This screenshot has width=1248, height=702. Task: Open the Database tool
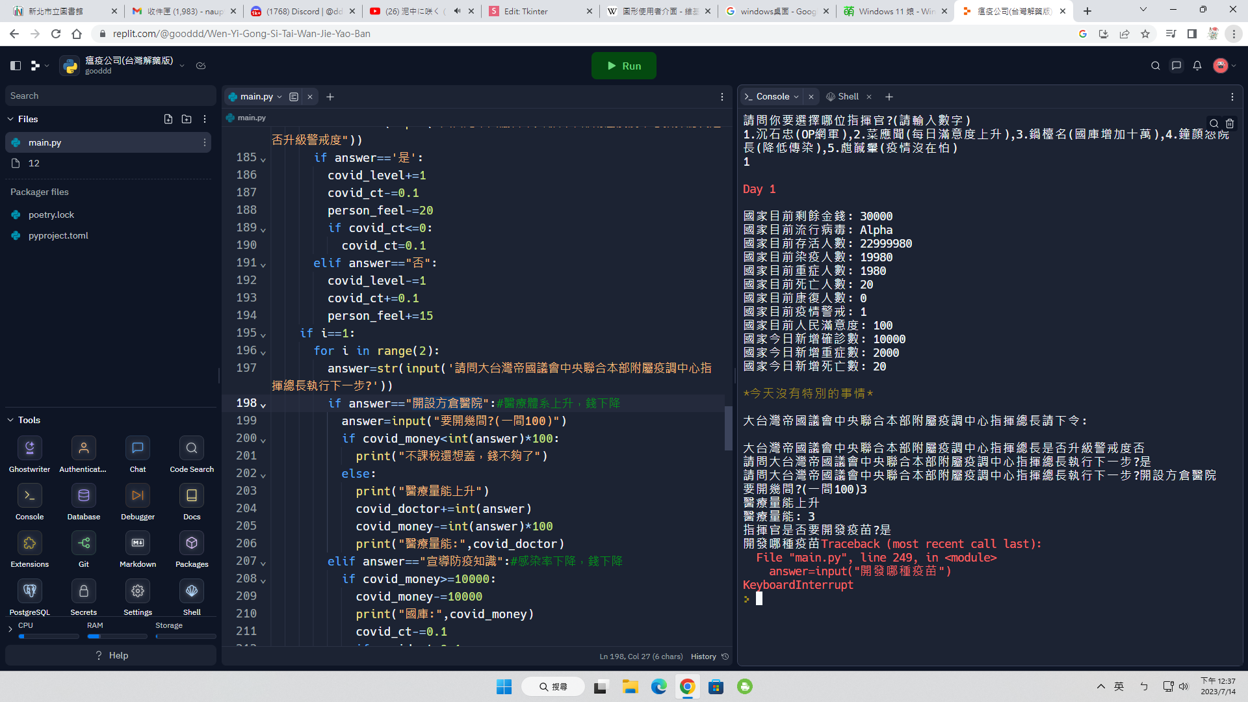(x=84, y=496)
